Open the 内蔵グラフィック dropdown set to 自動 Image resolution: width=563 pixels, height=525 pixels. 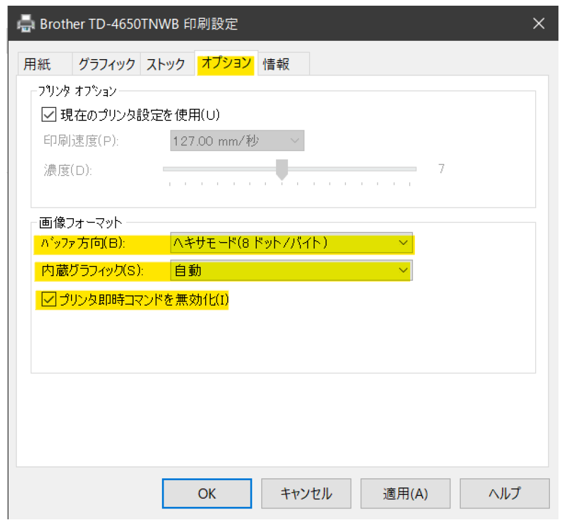click(x=291, y=271)
